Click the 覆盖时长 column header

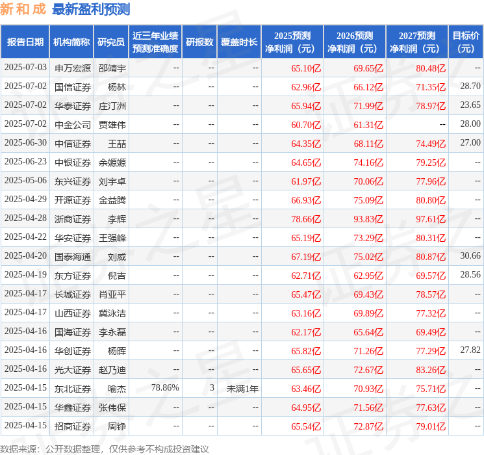(239, 42)
